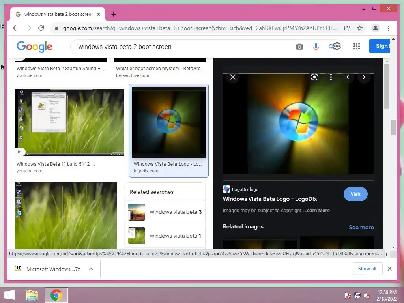Select Windows Vista Beta Logo thumbnail result
The height and width of the screenshot is (303, 404).
pos(169,122)
